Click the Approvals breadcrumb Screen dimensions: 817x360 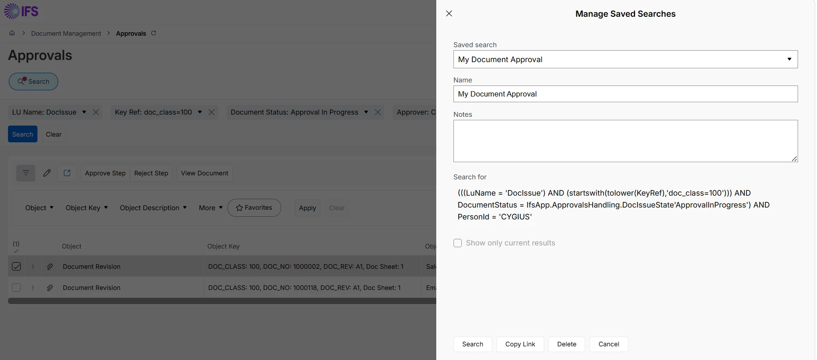(x=131, y=33)
